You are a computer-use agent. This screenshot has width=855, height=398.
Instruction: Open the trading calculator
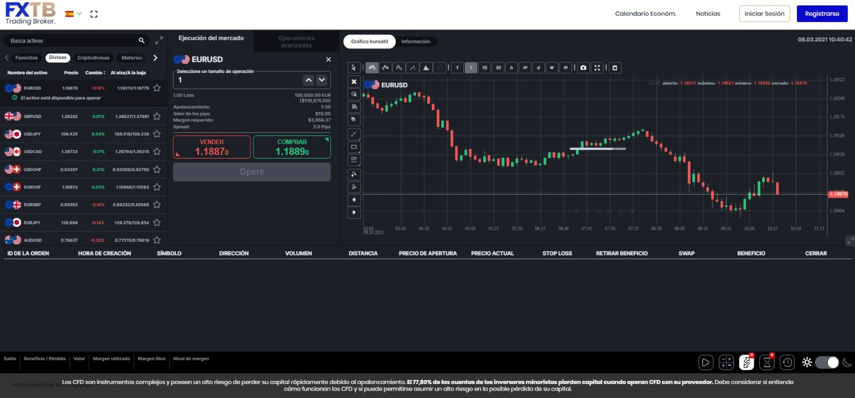tap(726, 362)
